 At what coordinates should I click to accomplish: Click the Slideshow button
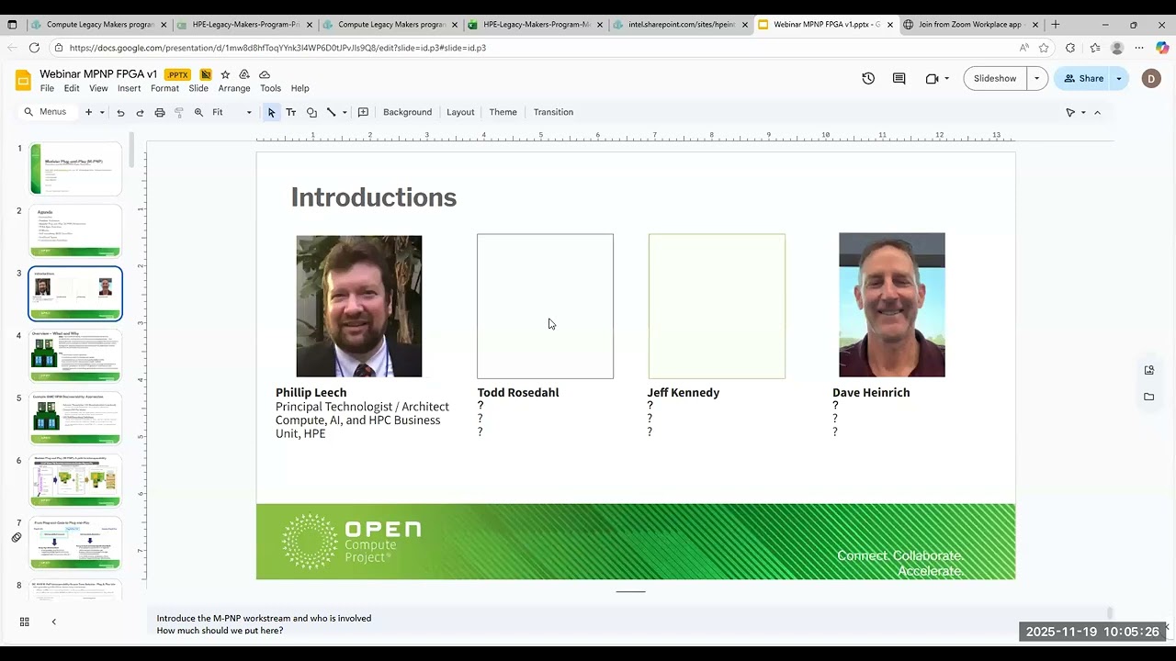[995, 78]
